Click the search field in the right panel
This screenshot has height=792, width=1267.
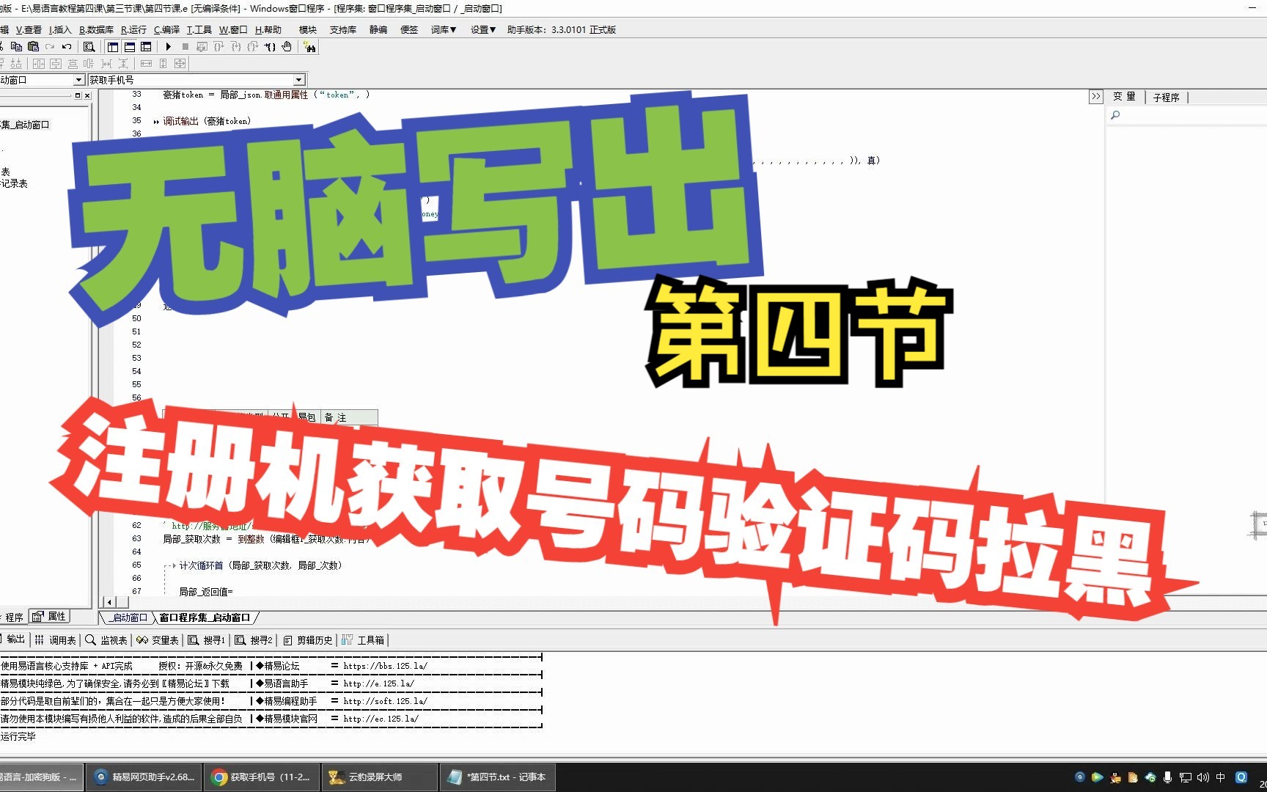(x=1188, y=115)
